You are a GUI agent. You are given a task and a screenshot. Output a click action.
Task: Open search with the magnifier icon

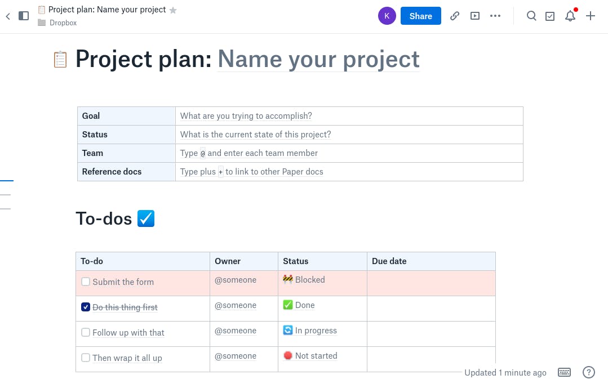coord(531,16)
